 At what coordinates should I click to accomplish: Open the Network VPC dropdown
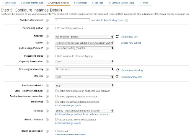pos(84,37)
